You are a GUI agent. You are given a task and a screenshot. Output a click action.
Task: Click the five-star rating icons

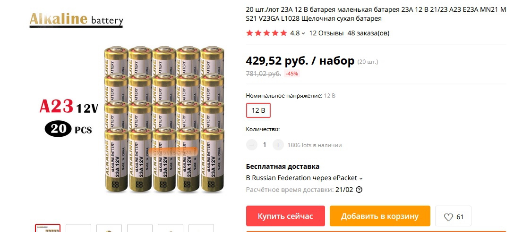coord(266,33)
